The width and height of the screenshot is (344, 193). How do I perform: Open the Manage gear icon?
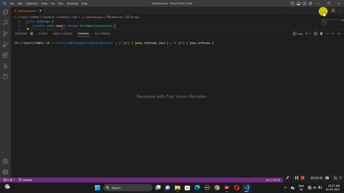tap(5, 172)
